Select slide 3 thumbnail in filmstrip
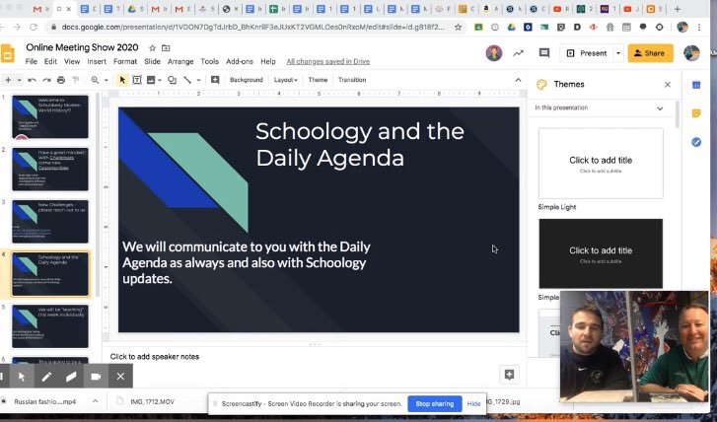The image size is (717, 422). [50, 221]
